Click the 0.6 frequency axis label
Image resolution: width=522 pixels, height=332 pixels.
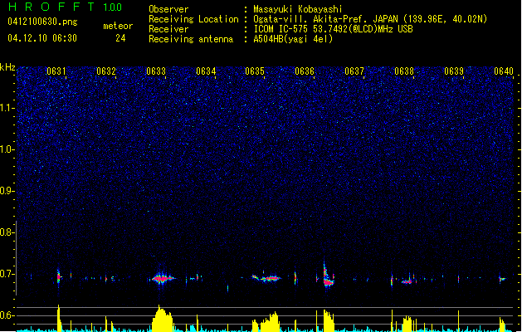7,315
